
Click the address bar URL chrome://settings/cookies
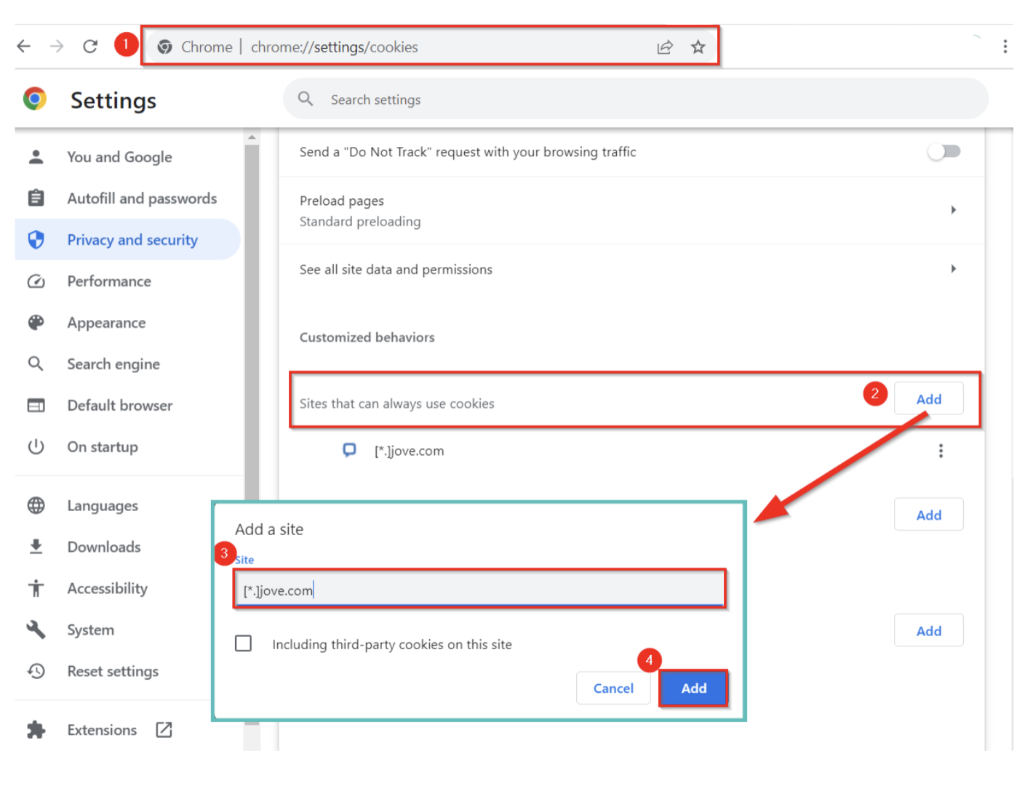click(x=335, y=47)
